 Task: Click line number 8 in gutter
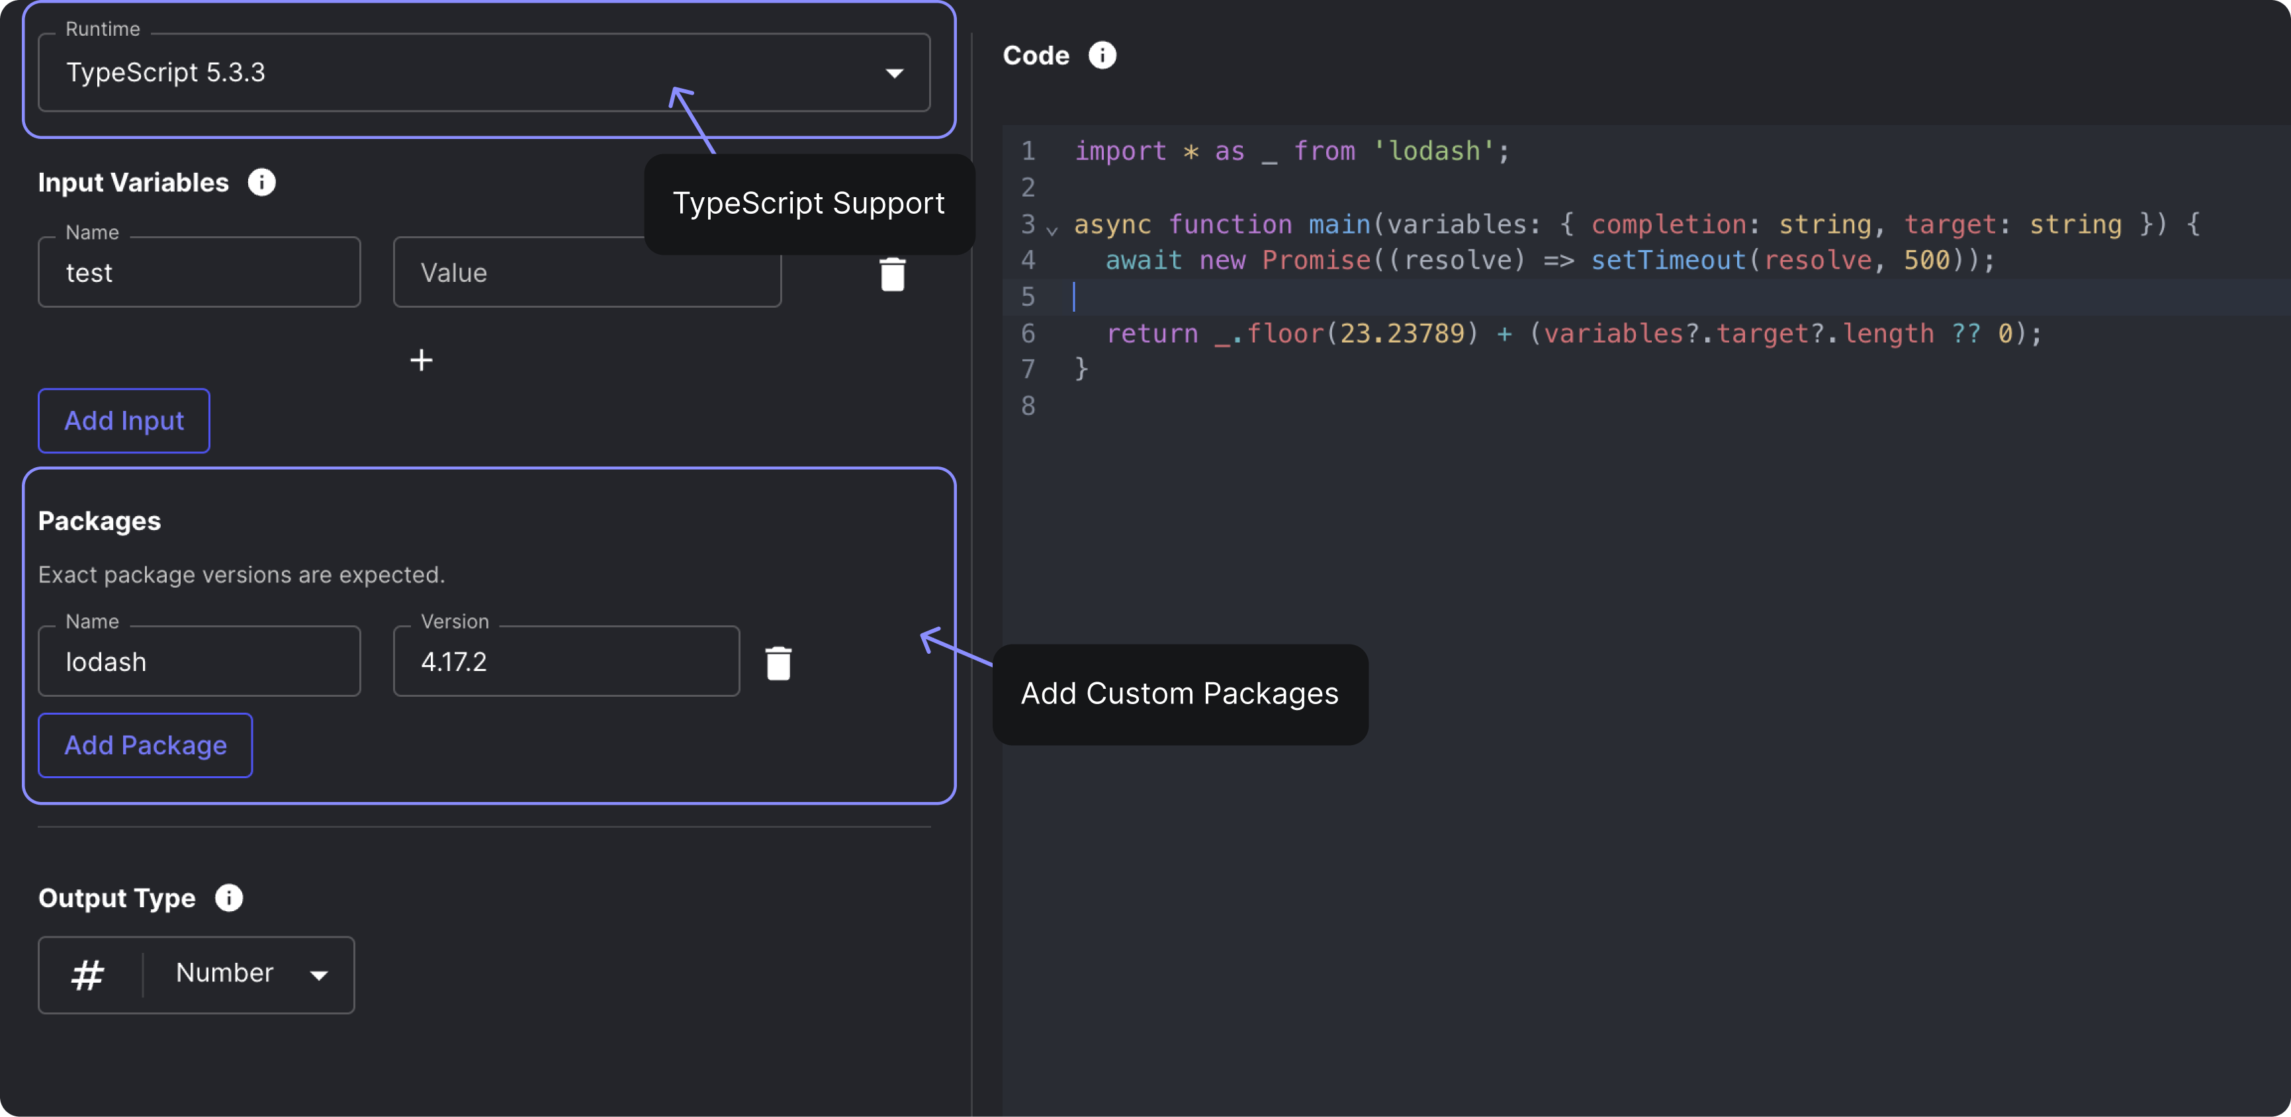1028,406
